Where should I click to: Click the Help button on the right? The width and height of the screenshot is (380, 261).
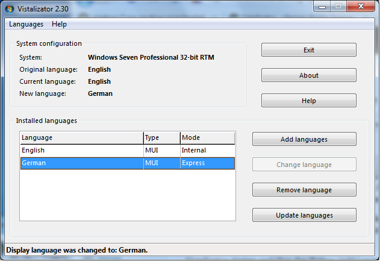click(309, 101)
